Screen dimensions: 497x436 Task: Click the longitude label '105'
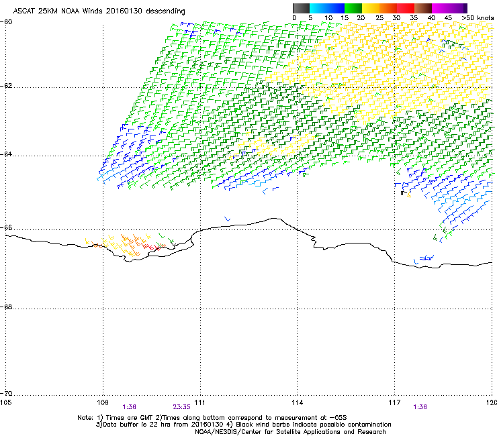5,402
